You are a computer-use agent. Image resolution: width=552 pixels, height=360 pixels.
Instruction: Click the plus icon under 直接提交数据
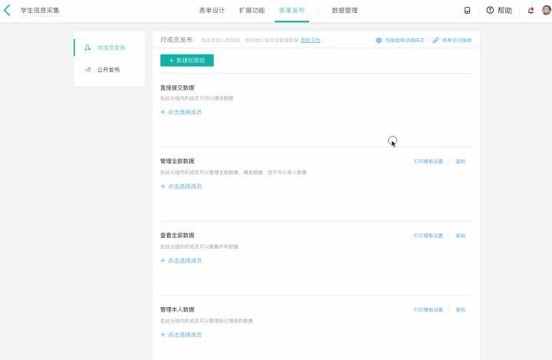[163, 112]
